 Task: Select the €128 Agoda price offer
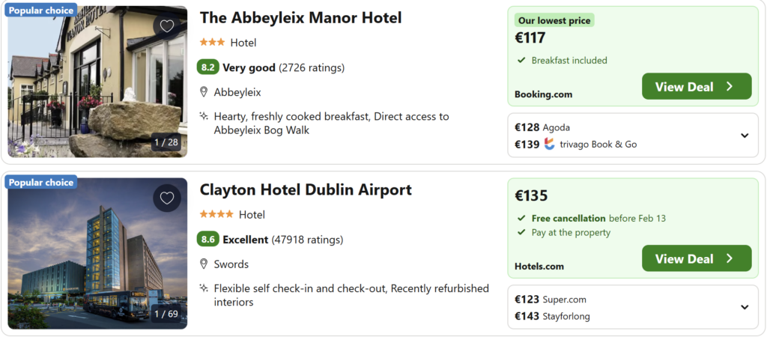(542, 127)
